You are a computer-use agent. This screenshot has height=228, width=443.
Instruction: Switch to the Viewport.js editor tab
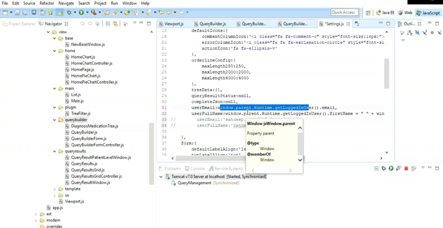(171, 24)
